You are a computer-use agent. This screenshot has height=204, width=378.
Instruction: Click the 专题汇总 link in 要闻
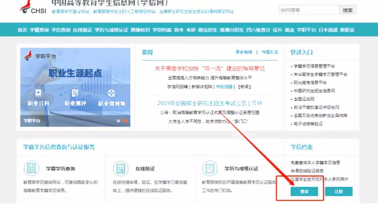click(x=270, y=52)
